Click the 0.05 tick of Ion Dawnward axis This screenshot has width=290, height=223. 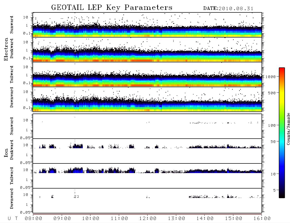click(x=25, y=212)
